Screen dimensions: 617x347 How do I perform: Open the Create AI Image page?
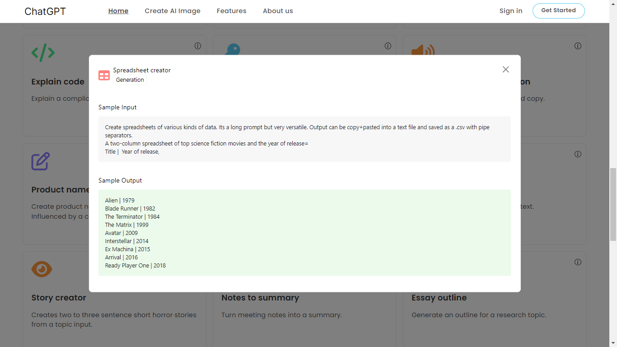(172, 10)
